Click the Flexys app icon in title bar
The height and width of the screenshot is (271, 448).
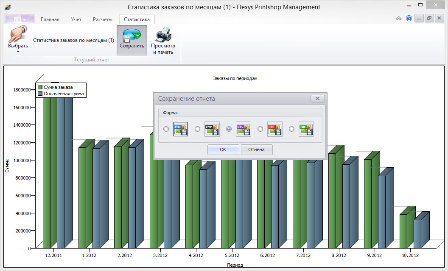8,7
